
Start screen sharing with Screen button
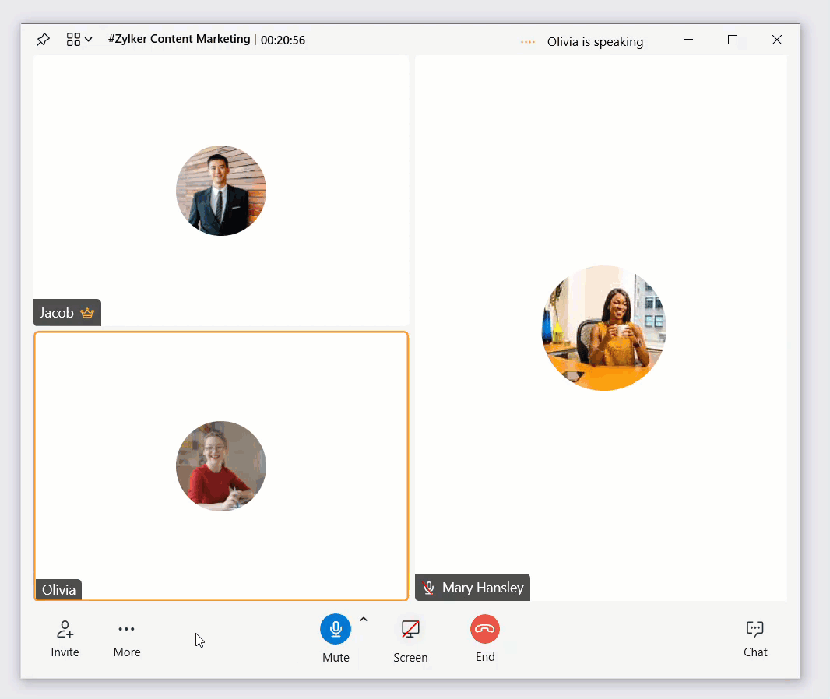click(x=410, y=629)
